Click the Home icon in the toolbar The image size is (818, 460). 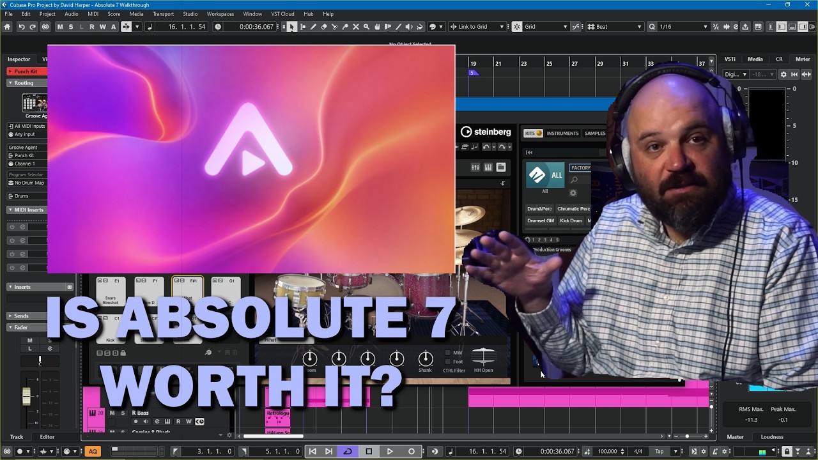tap(7, 27)
